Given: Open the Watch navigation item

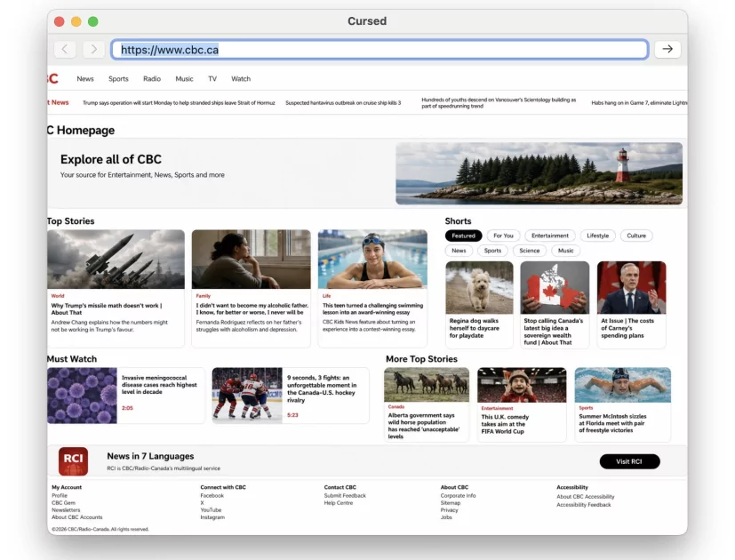Looking at the screenshot, I should pos(241,79).
